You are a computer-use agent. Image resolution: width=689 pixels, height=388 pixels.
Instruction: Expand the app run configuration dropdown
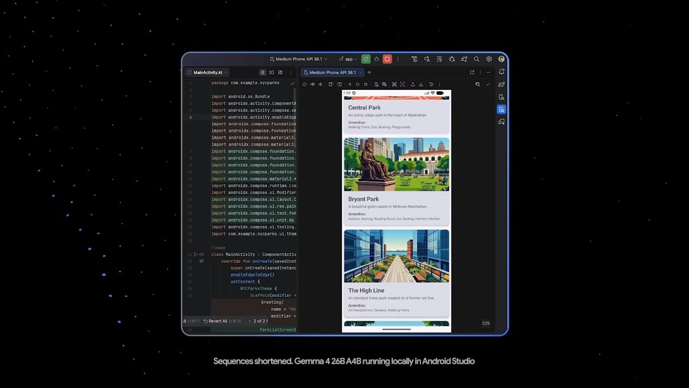[x=348, y=59]
